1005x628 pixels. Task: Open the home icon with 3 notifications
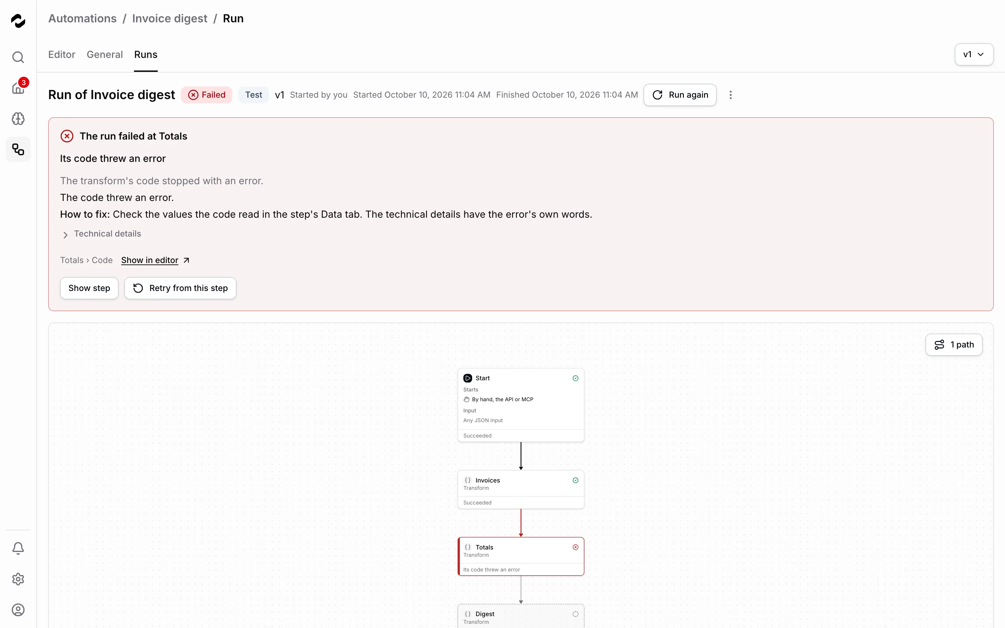18,87
